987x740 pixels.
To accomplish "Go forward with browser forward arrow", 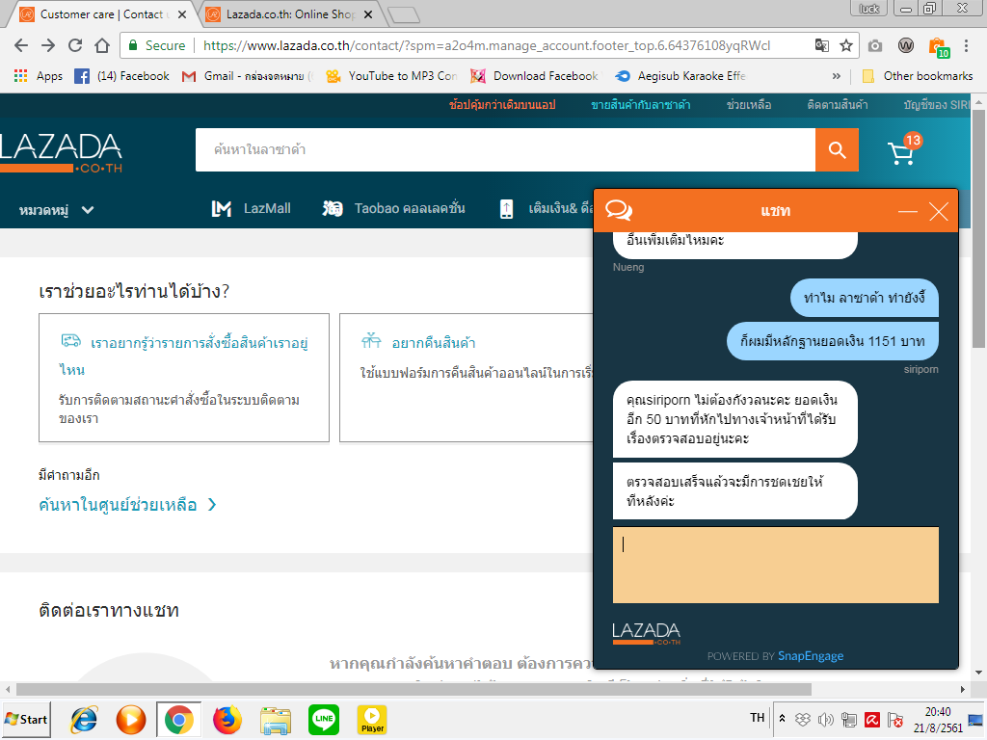I will (48, 45).
